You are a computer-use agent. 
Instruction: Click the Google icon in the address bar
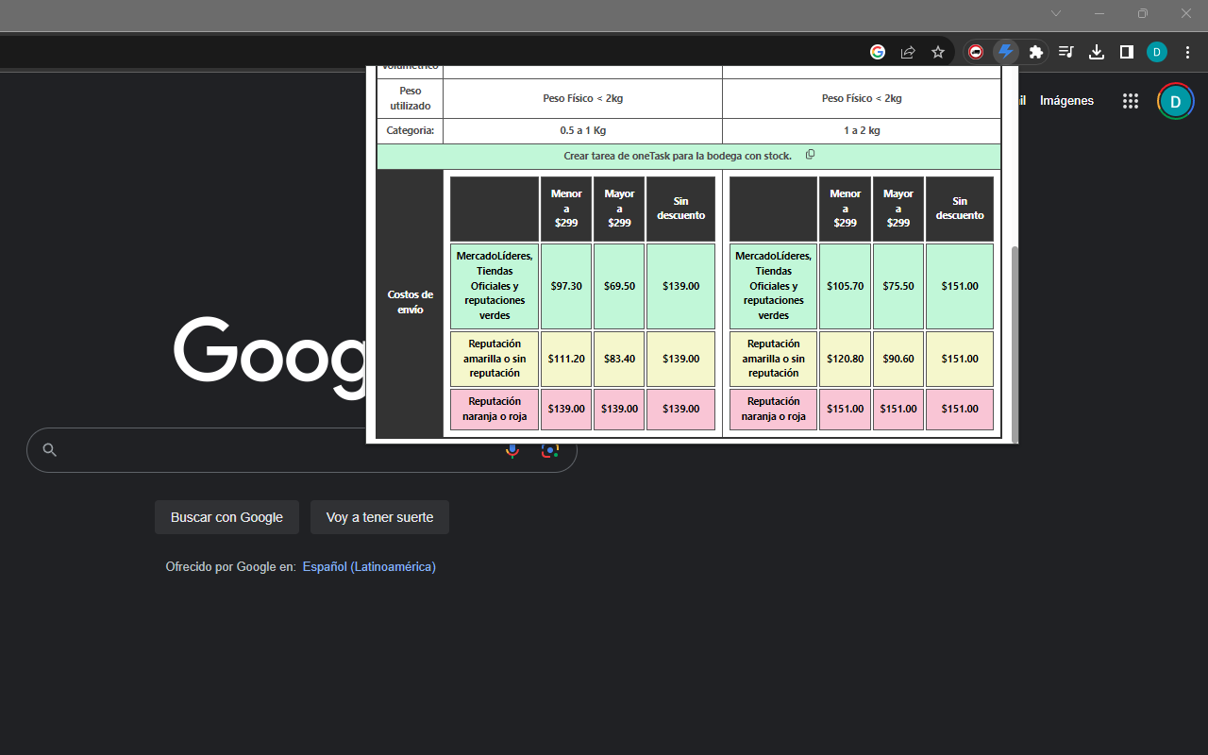pos(878,52)
